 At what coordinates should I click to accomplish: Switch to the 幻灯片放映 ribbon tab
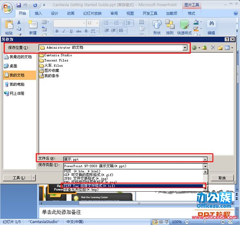point(92,14)
